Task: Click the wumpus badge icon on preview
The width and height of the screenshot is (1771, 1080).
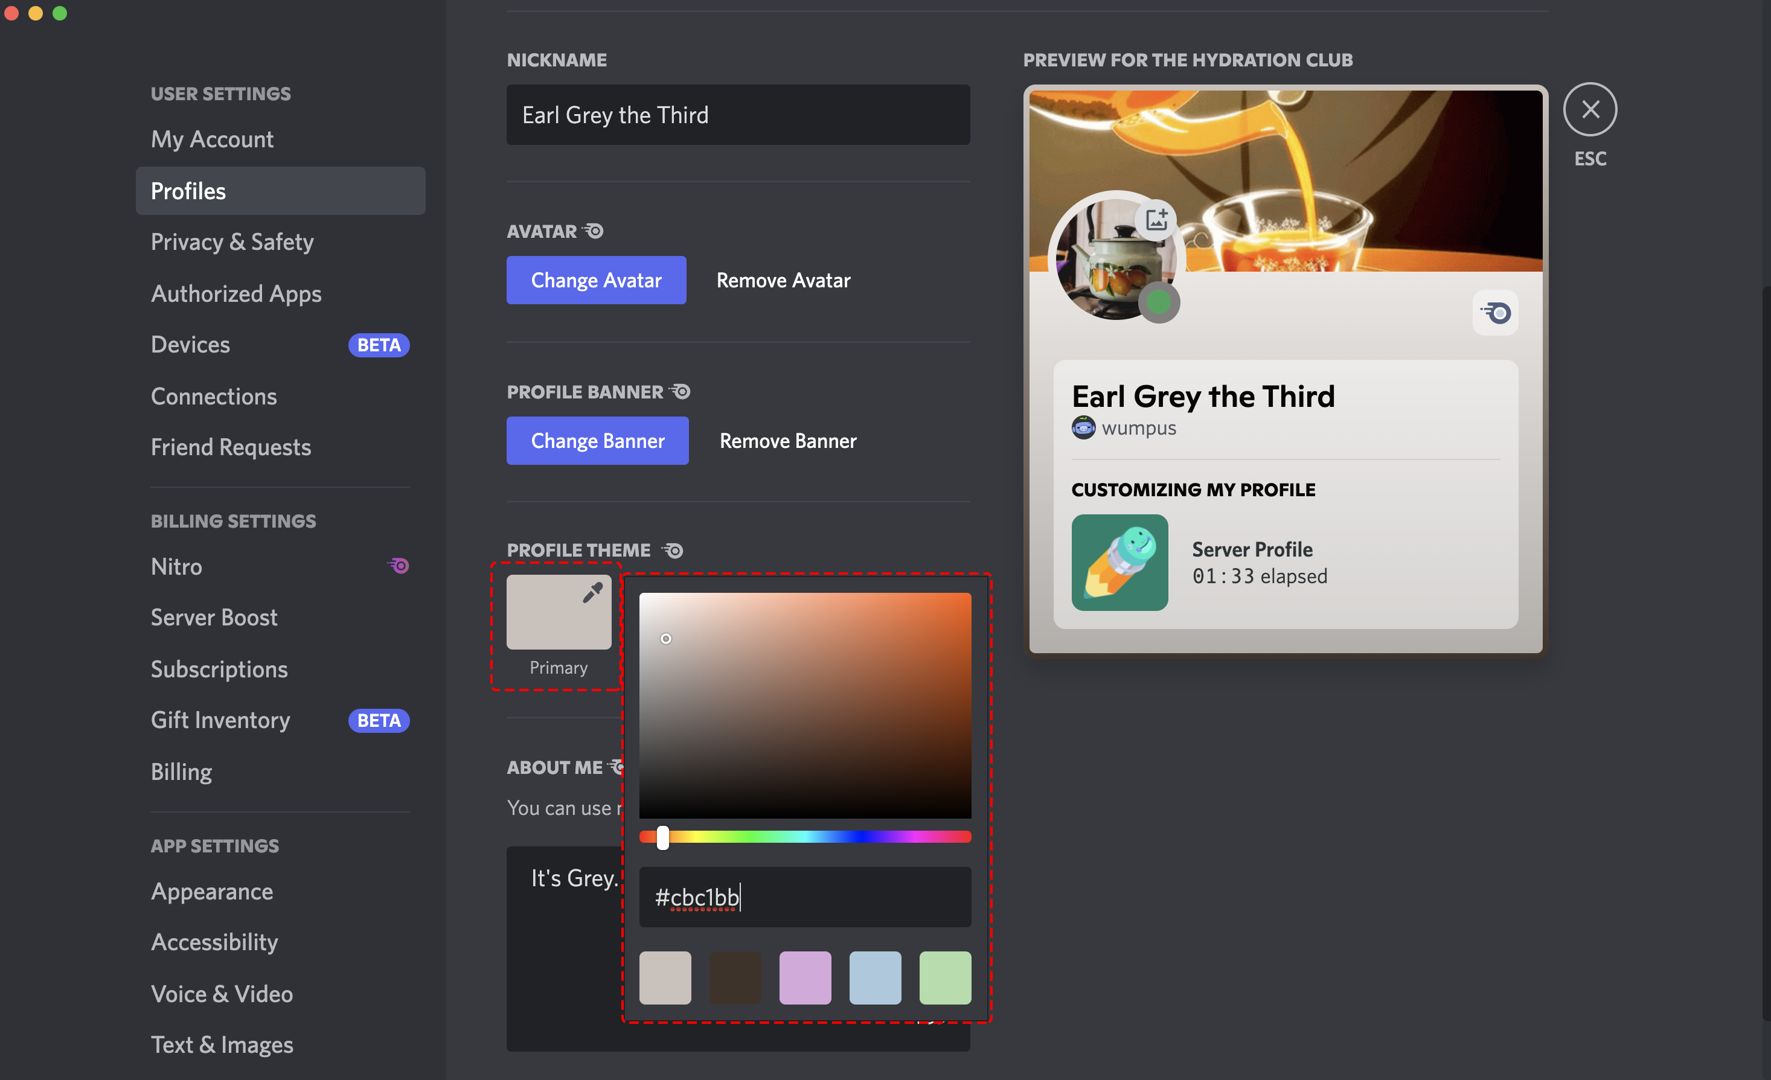Action: (x=1083, y=427)
